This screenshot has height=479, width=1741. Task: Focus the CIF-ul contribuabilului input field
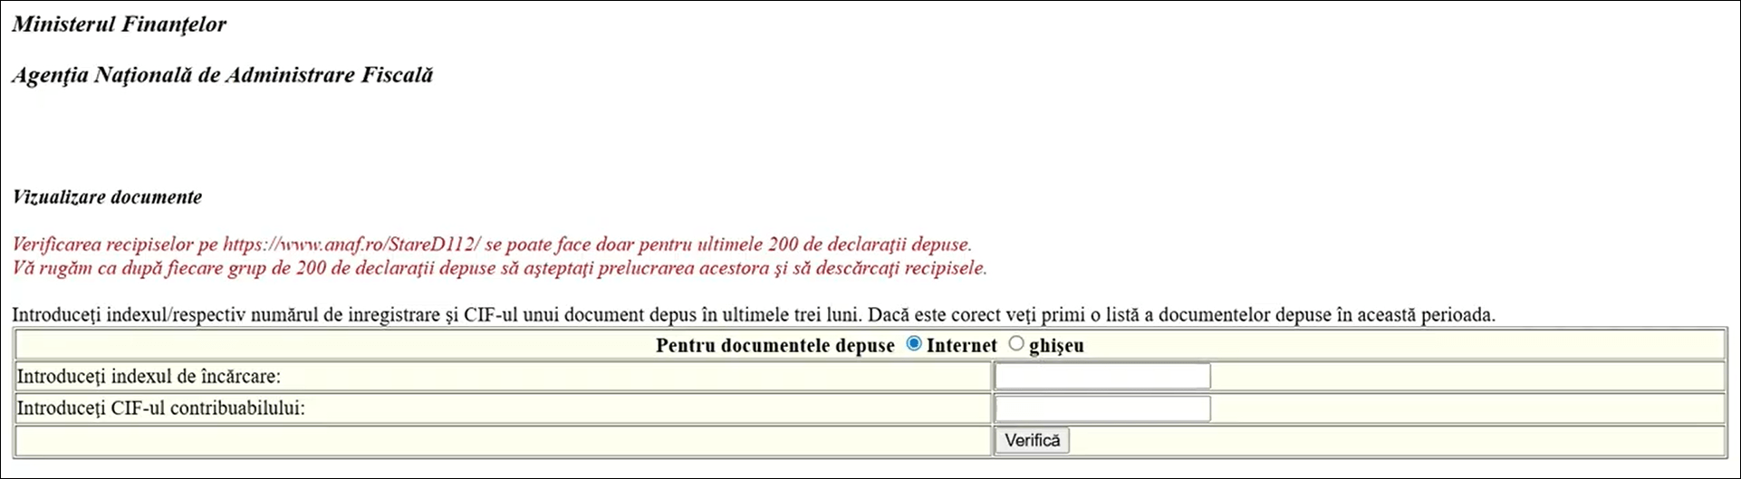(1101, 408)
